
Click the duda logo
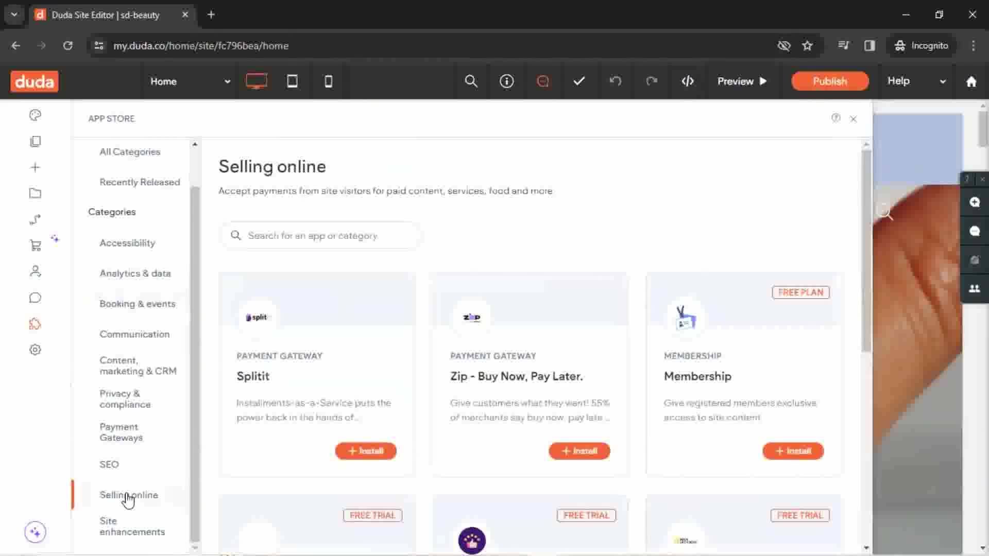click(35, 81)
